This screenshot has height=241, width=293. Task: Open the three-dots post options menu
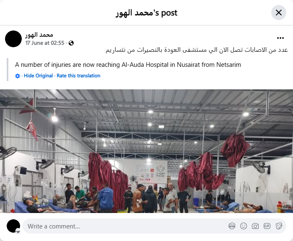pyautogui.click(x=280, y=38)
